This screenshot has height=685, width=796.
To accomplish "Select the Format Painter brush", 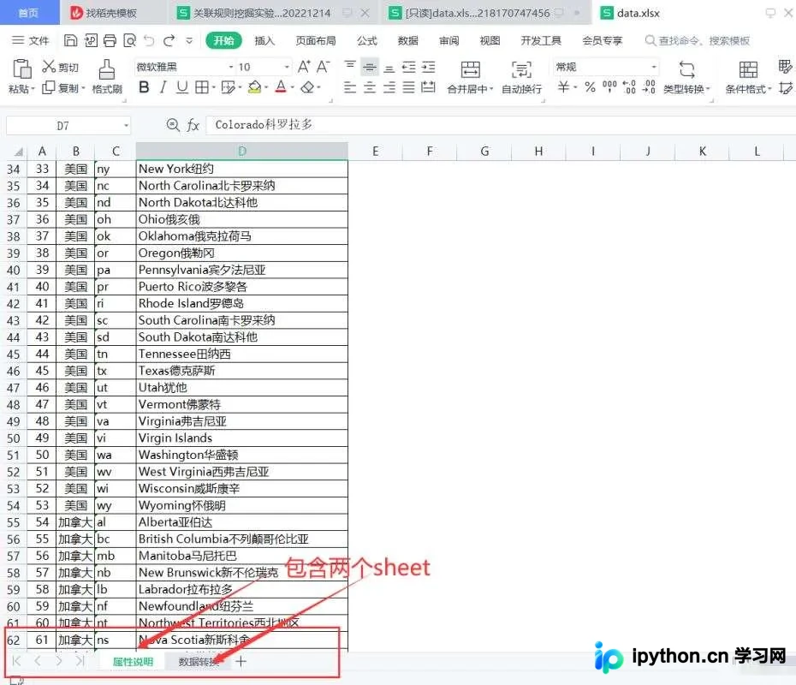I will (x=107, y=69).
